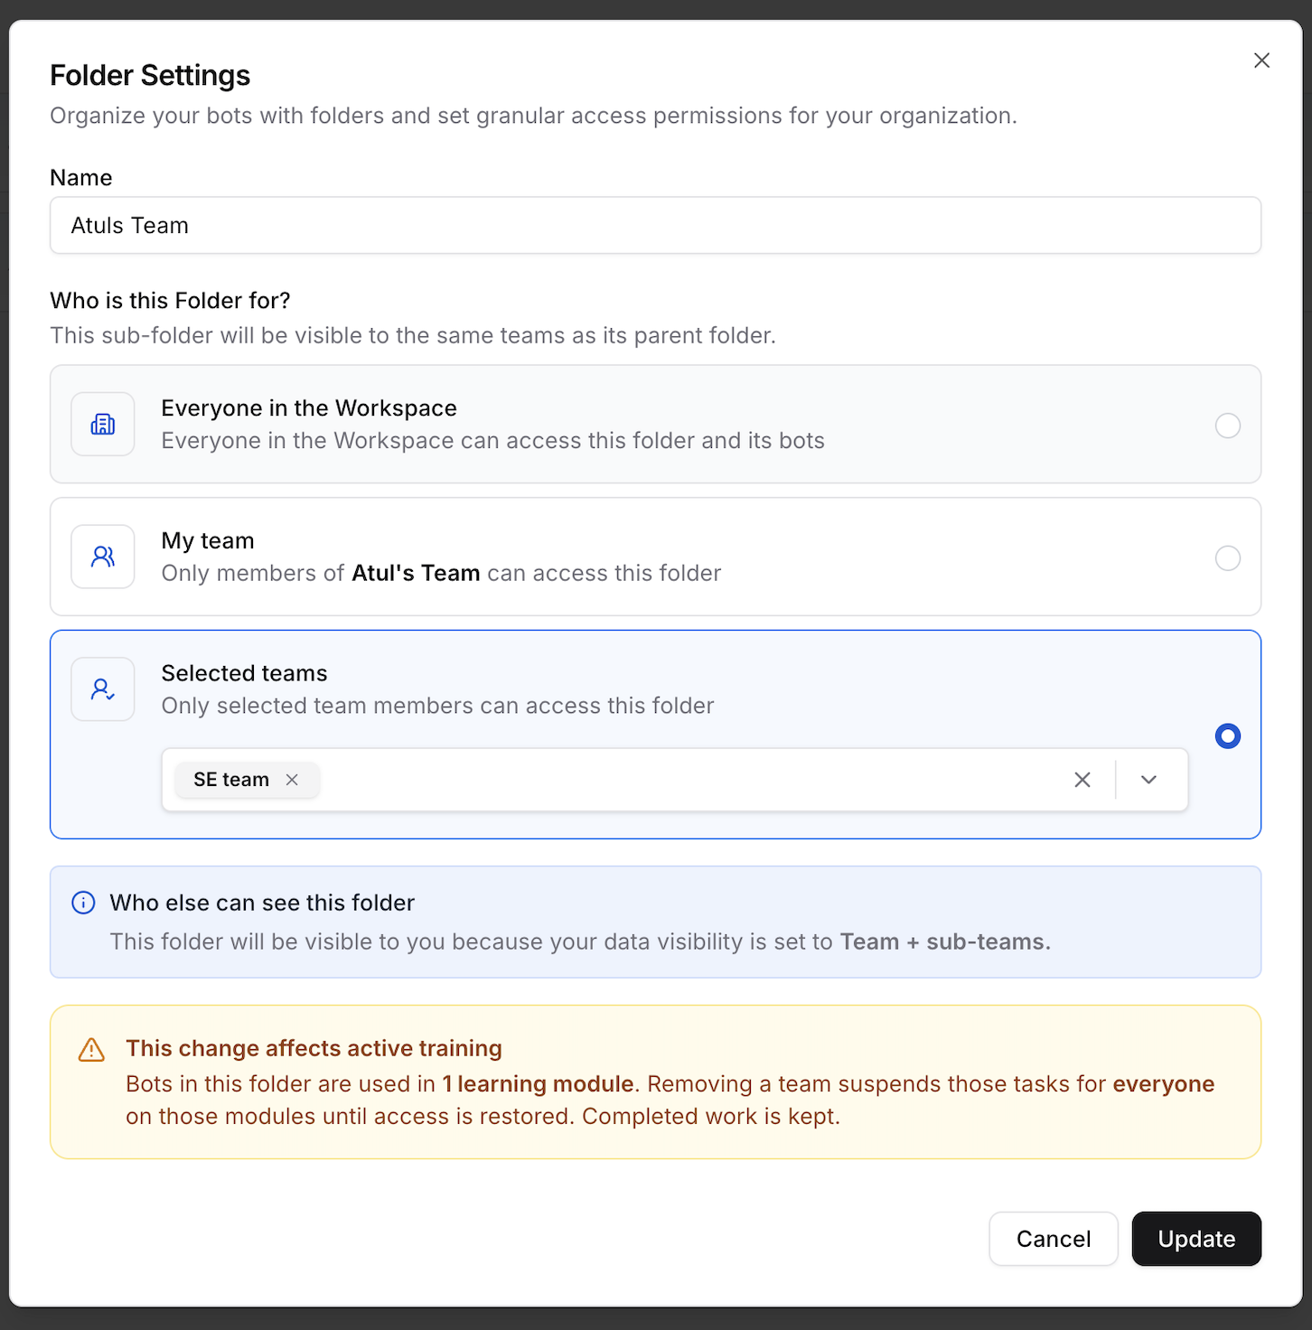Close the Folder Settings dialog
The width and height of the screenshot is (1312, 1330).
tap(1262, 61)
